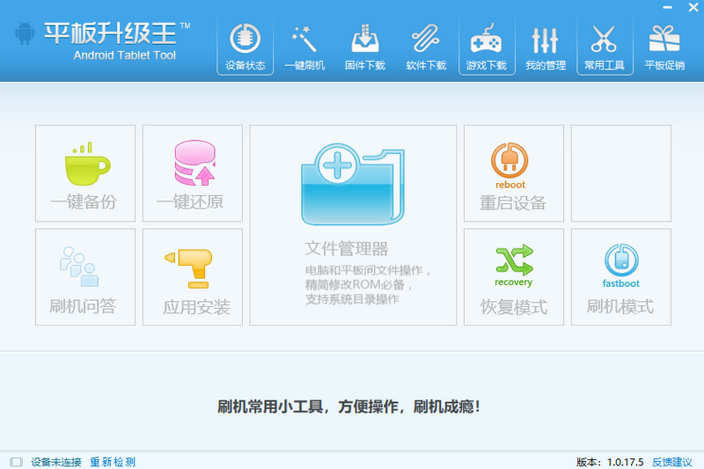
Task: Click the 一键备份 green cup icon
Action: (87, 164)
